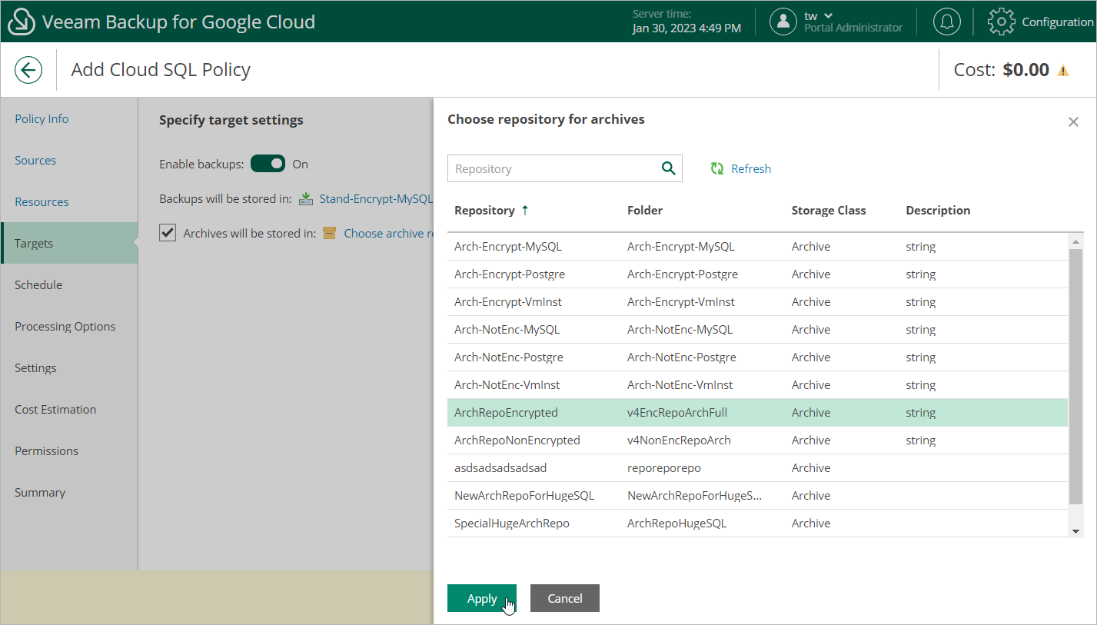This screenshot has width=1097, height=625.
Task: Select the Targets step
Action: [x=69, y=243]
